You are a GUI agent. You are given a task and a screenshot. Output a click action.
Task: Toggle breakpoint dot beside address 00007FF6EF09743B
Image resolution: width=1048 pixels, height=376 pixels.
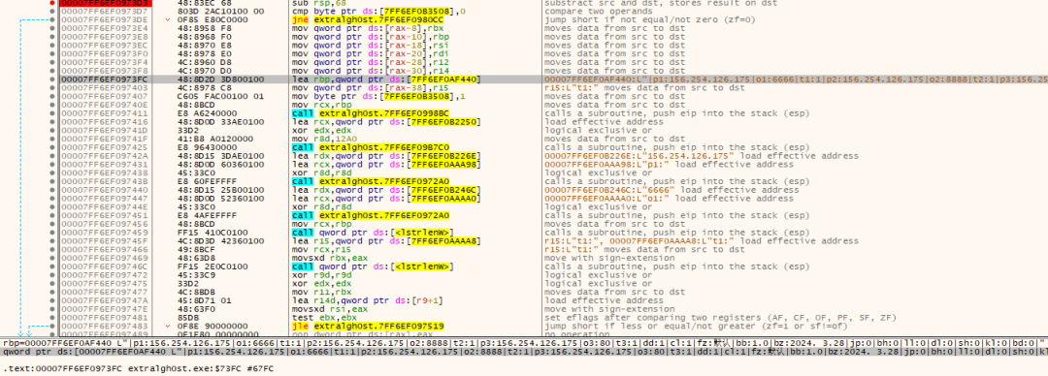coord(52,181)
